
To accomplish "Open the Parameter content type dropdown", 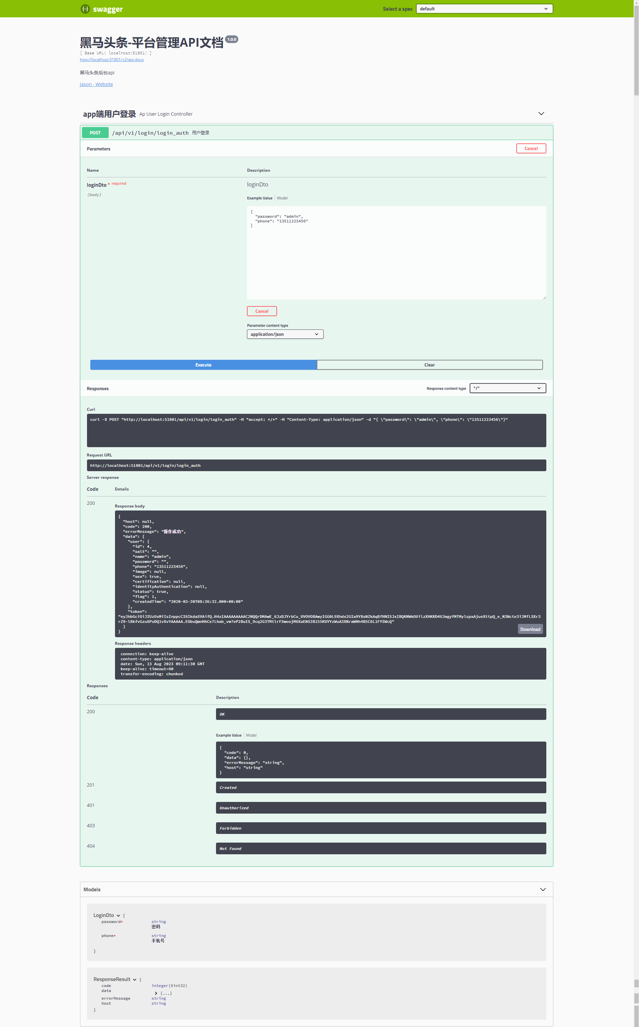I will point(285,334).
